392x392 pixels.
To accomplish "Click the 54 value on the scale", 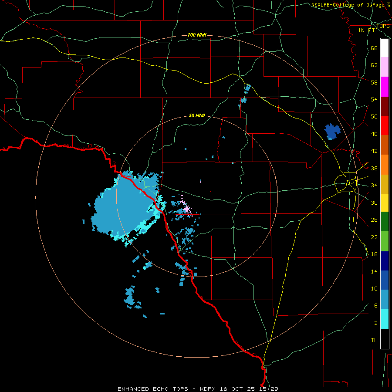I will click(x=374, y=99).
